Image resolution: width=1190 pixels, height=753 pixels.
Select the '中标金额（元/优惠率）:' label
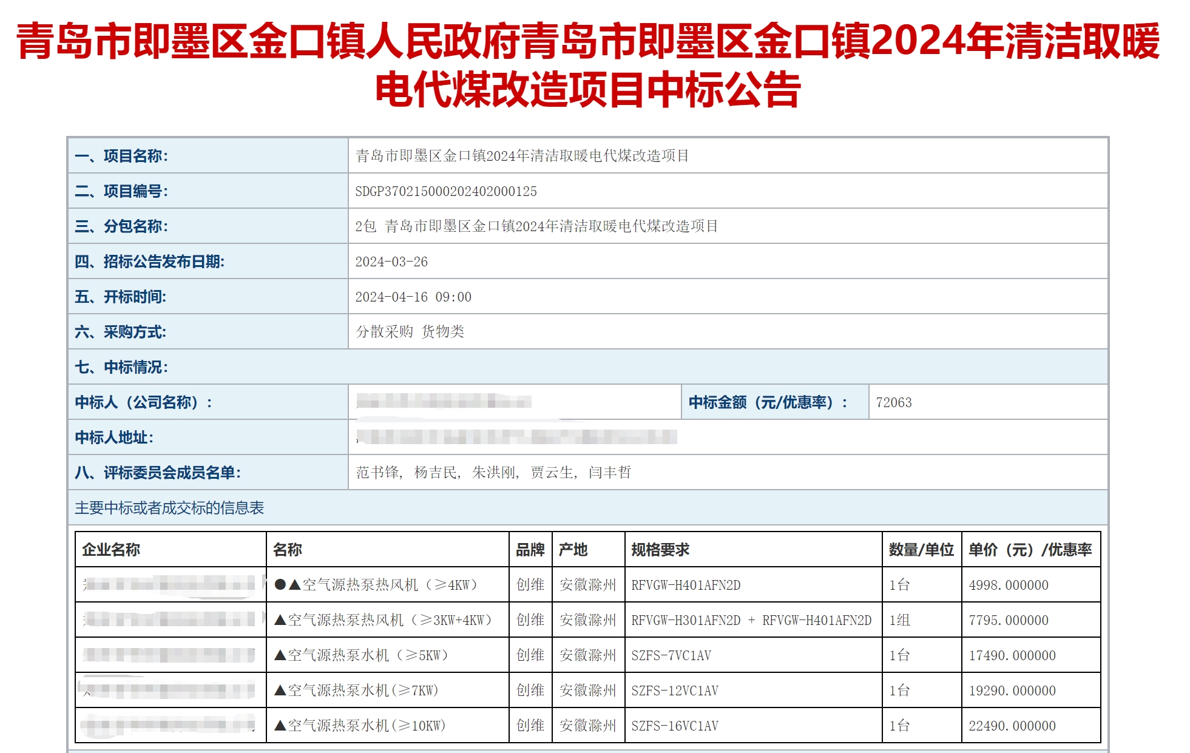[x=768, y=402]
